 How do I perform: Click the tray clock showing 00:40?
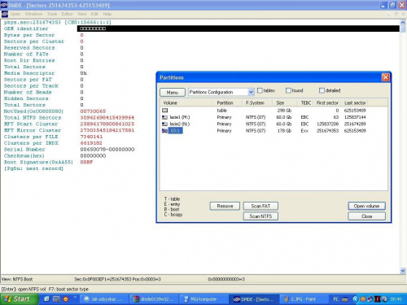396,299
